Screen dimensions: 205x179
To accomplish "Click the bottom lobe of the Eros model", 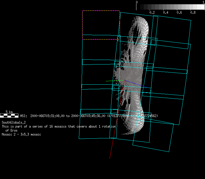I will pyautogui.click(x=133, y=122).
